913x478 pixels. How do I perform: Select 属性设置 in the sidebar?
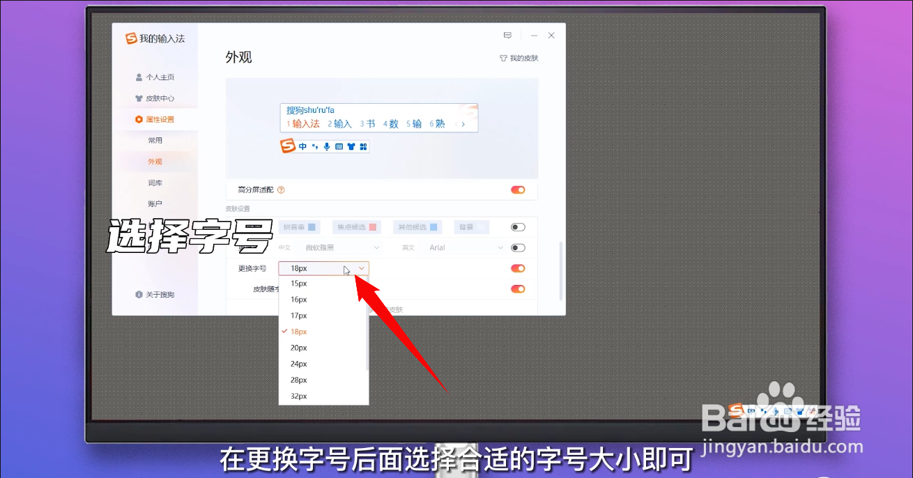pyautogui.click(x=155, y=119)
